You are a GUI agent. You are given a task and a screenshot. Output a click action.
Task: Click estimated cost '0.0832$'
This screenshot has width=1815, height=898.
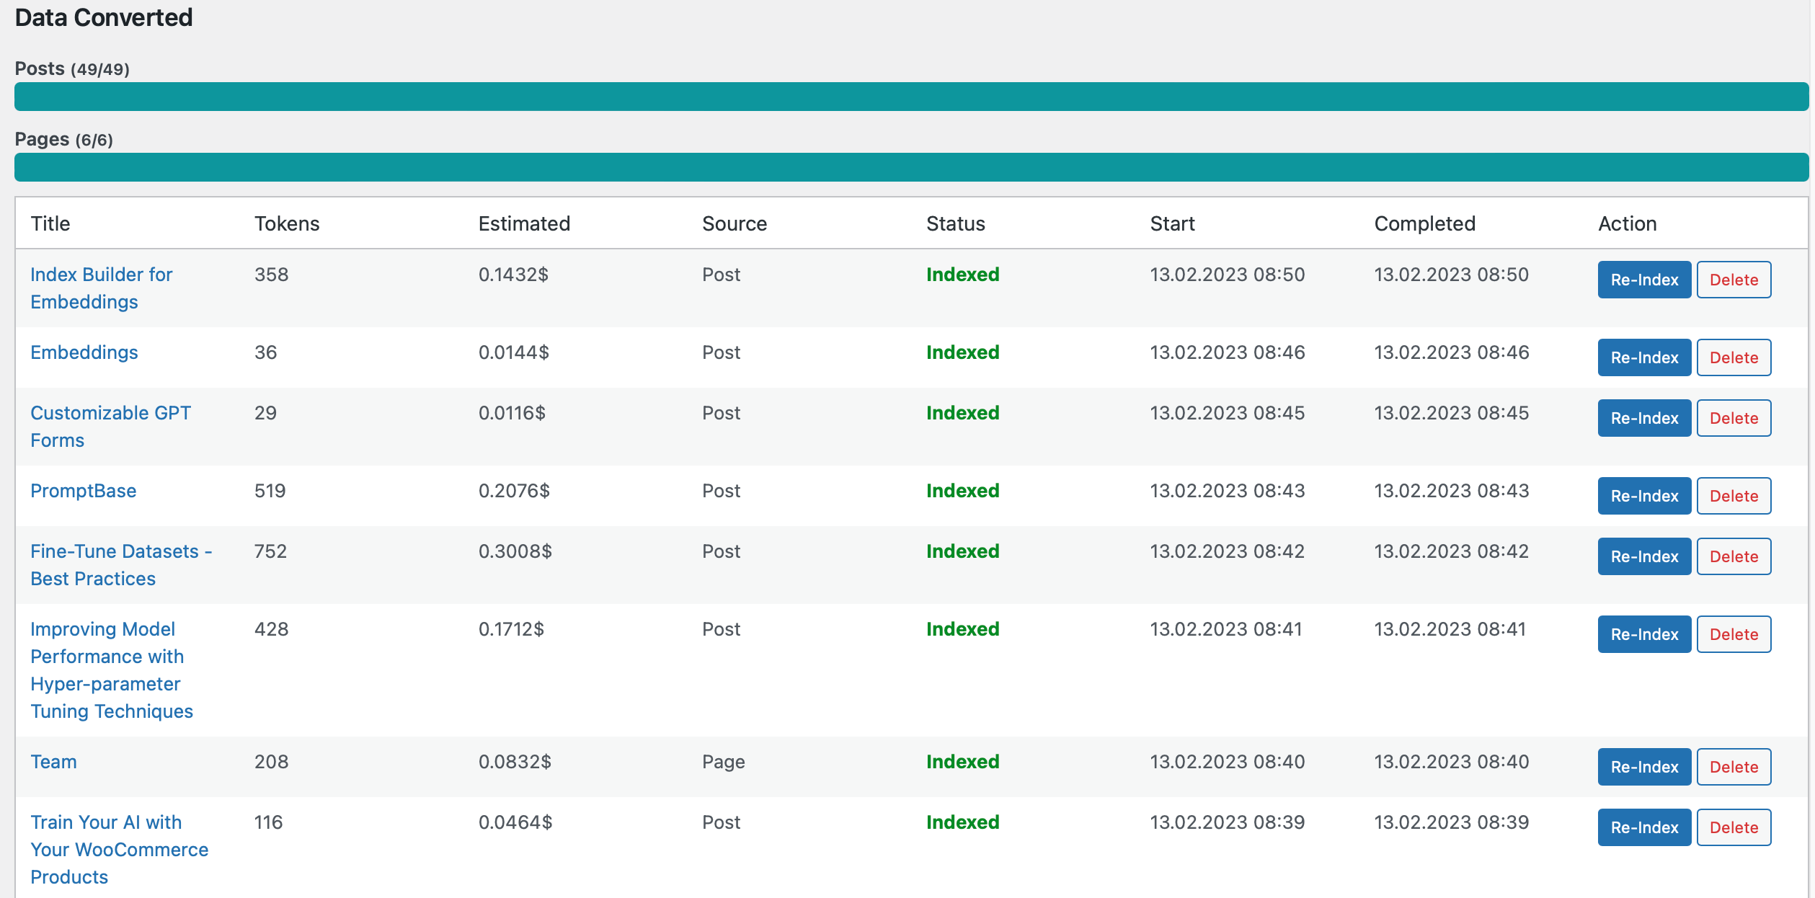tap(515, 762)
